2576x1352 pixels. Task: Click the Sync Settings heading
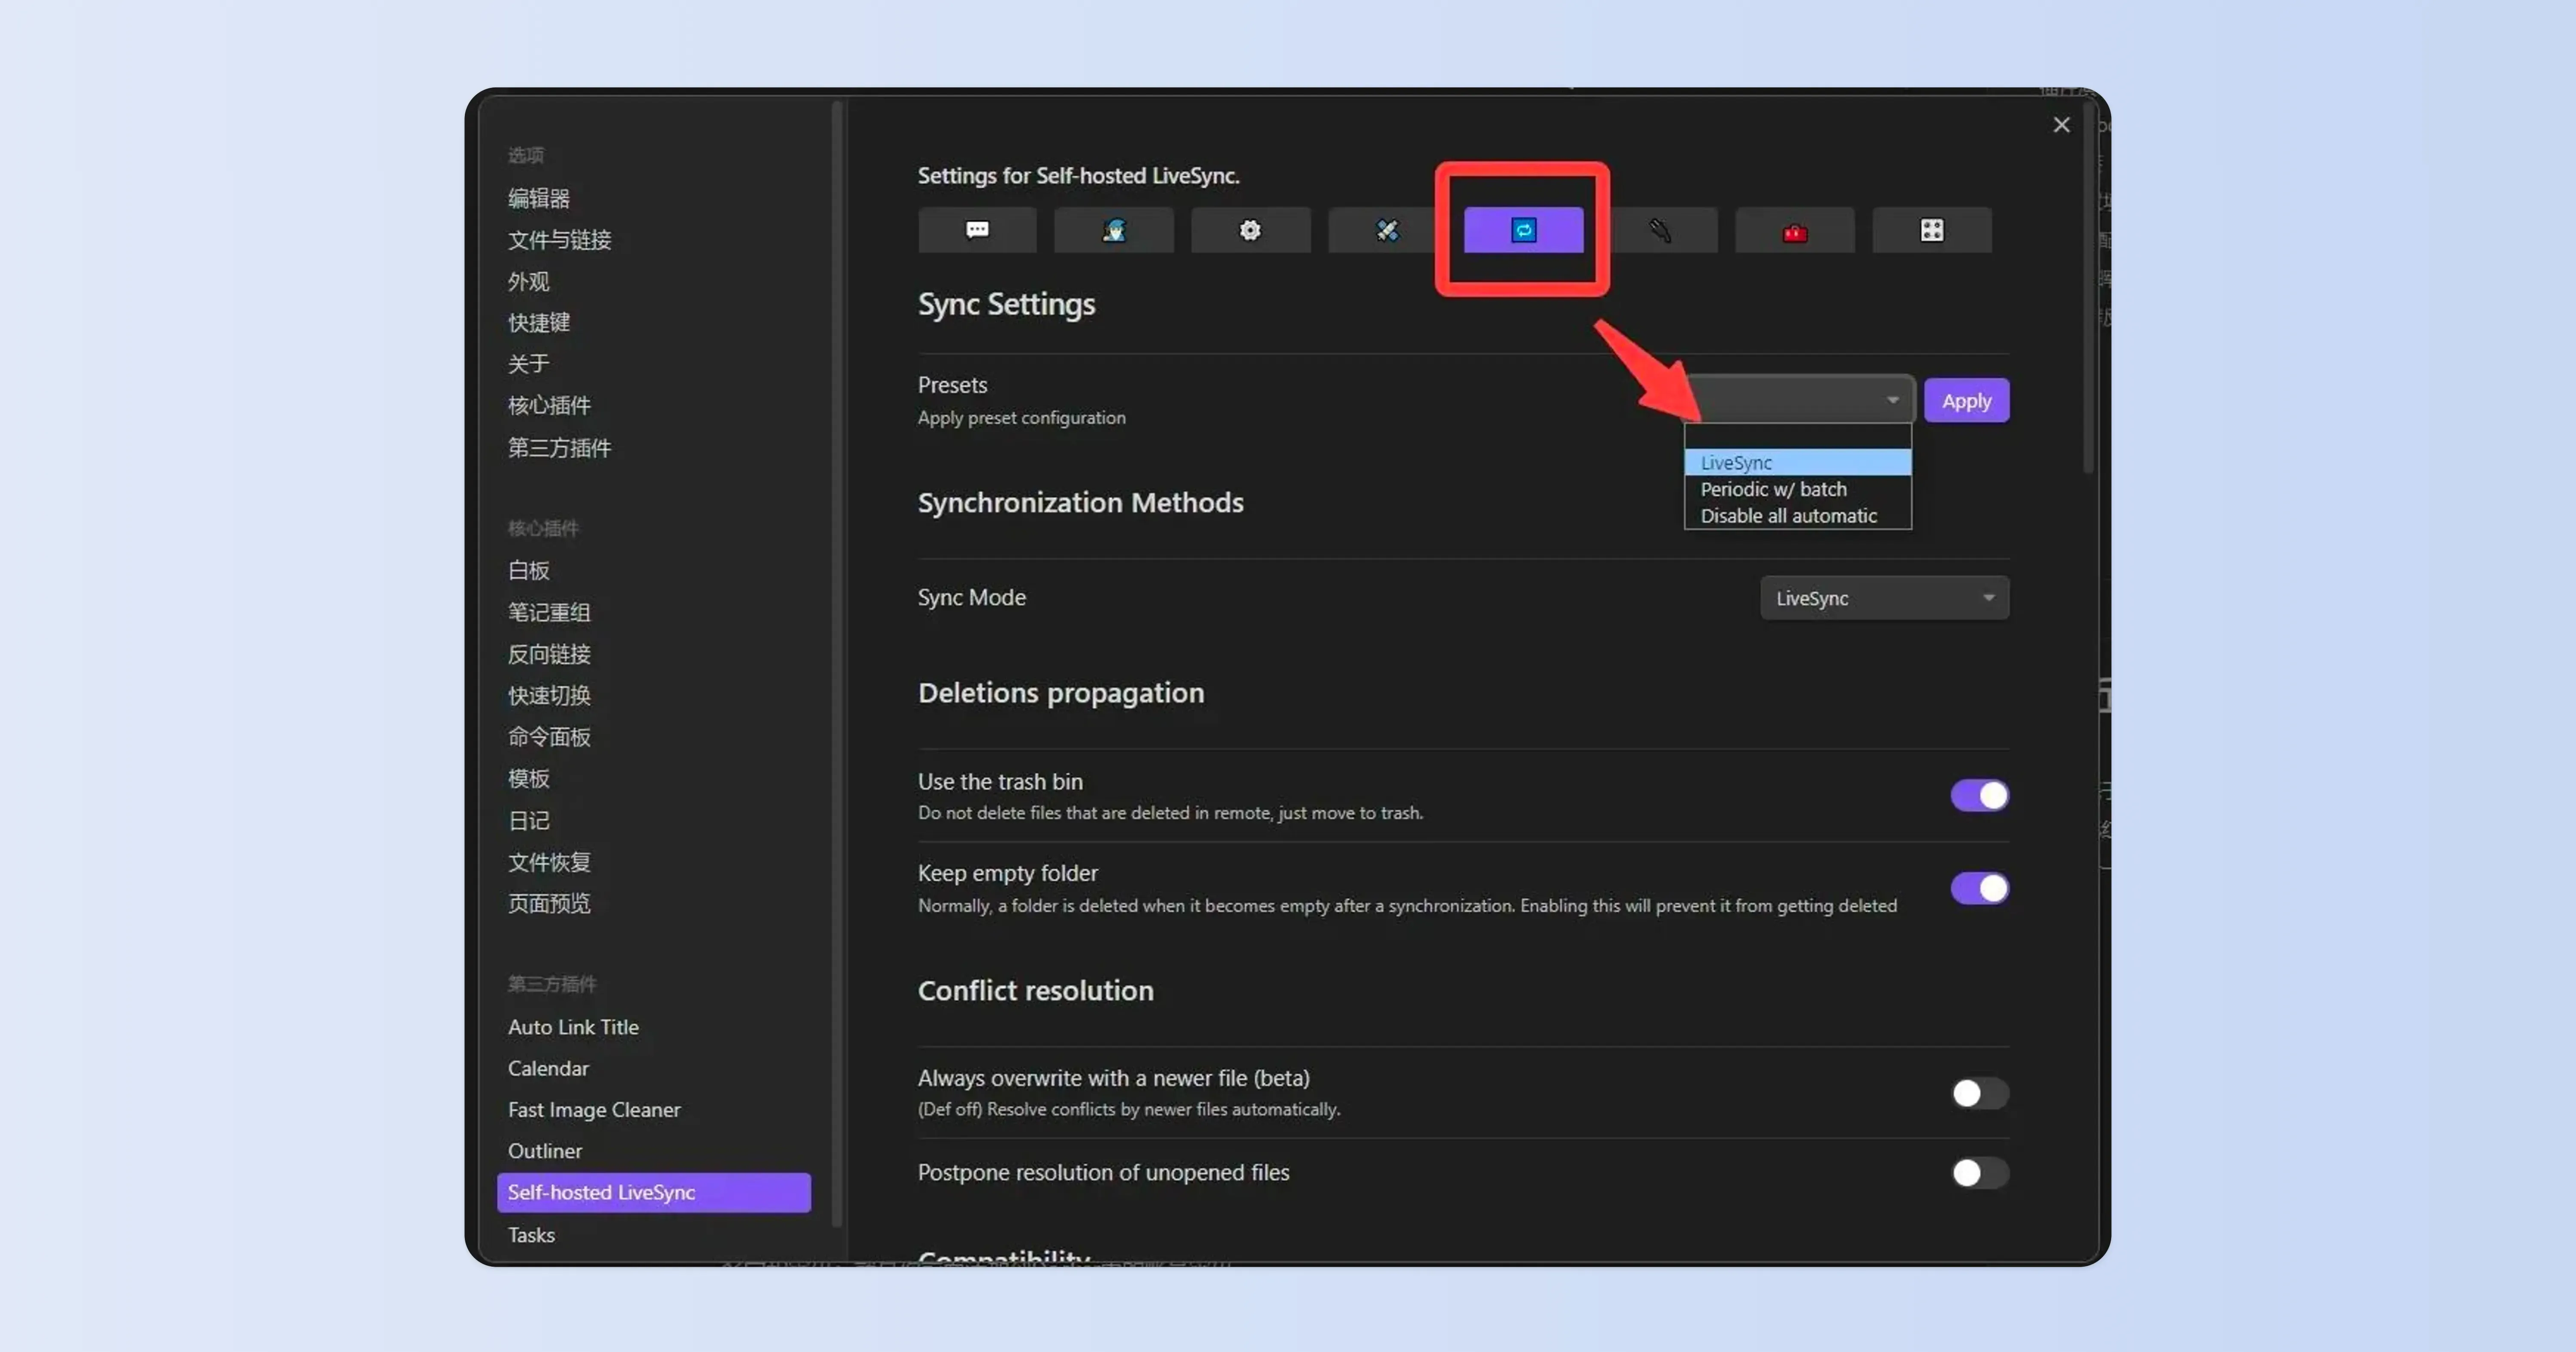[x=1006, y=304]
